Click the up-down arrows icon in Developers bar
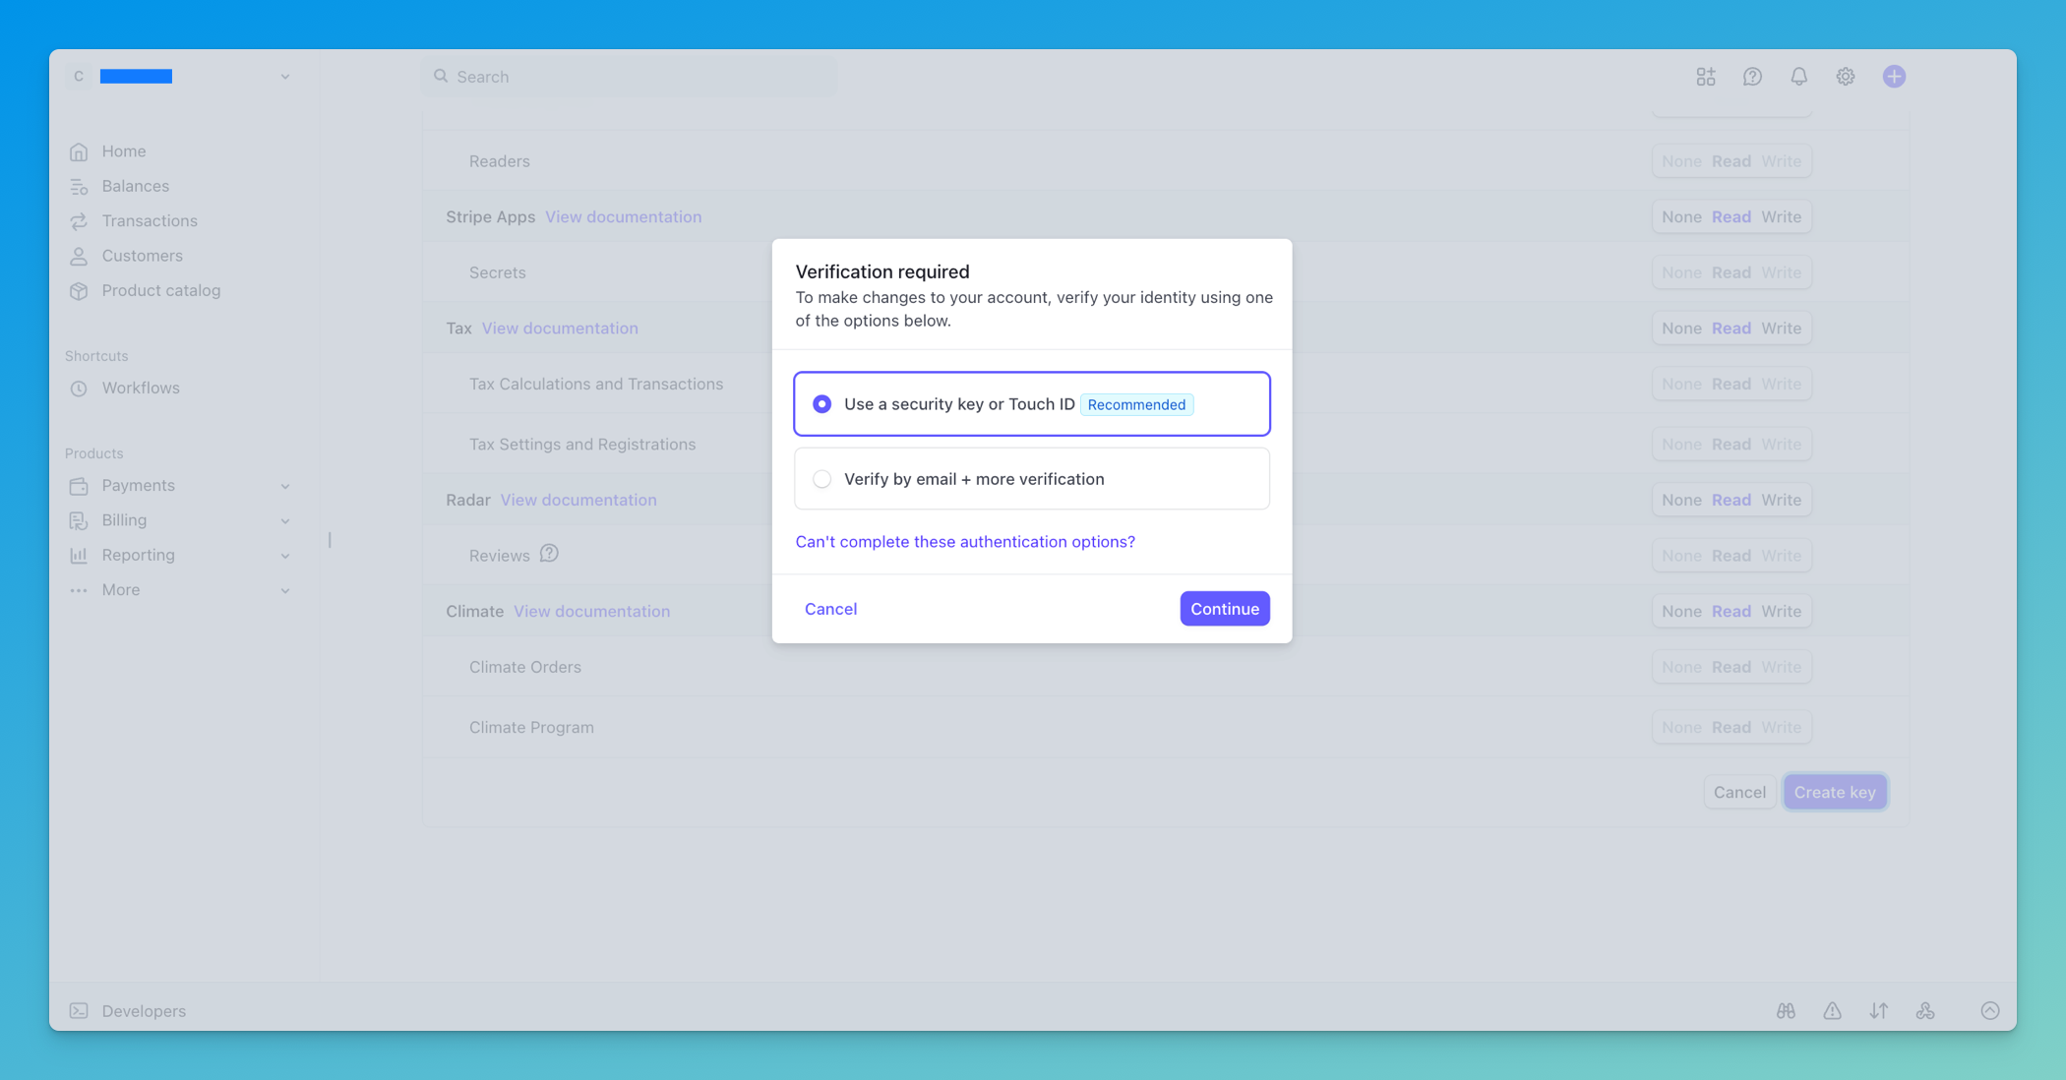Image resolution: width=2066 pixels, height=1080 pixels. coord(1879,1010)
